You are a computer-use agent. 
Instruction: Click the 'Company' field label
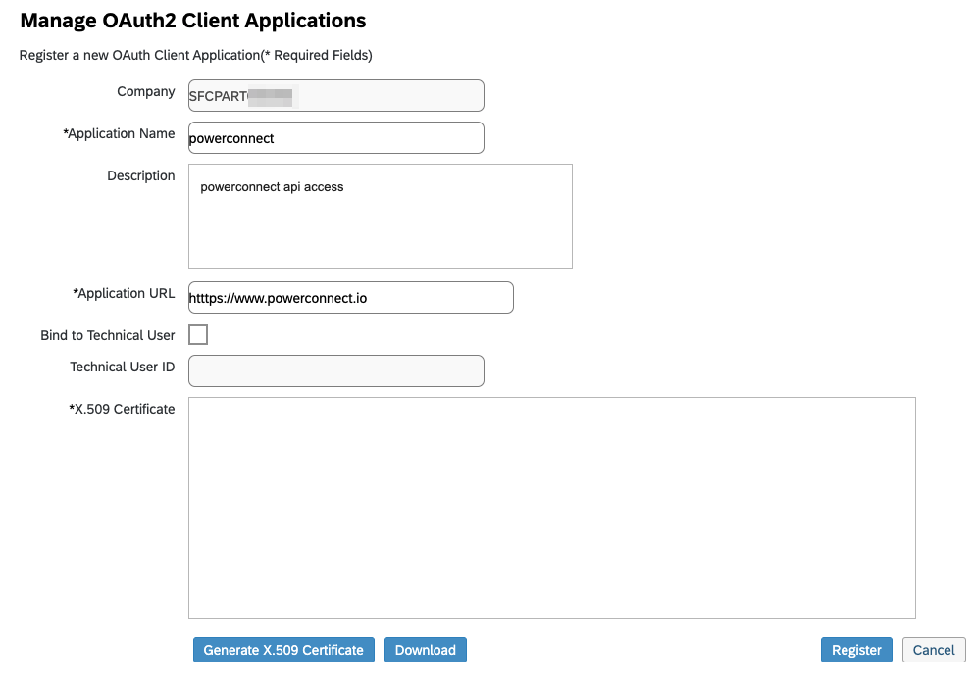click(146, 92)
